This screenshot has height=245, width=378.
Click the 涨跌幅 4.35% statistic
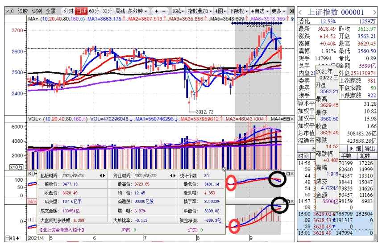[209, 193]
